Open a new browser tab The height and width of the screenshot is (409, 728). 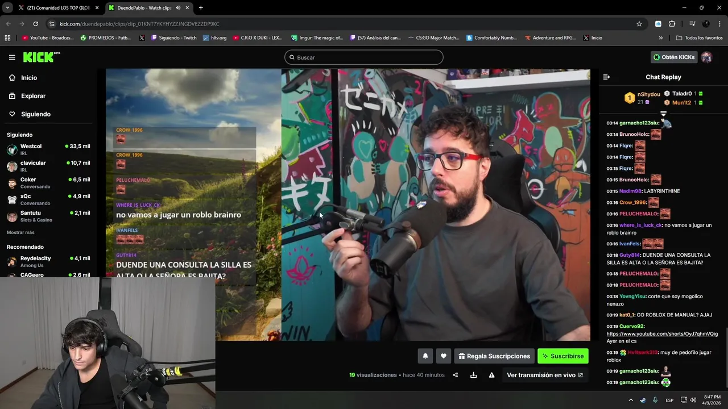click(201, 8)
